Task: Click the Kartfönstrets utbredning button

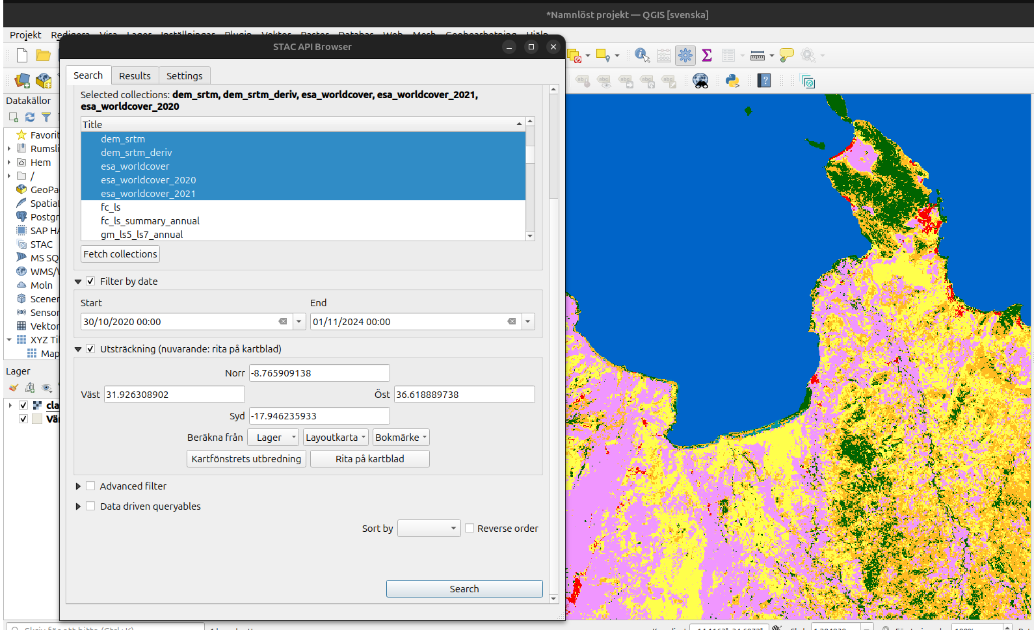Action: click(246, 459)
